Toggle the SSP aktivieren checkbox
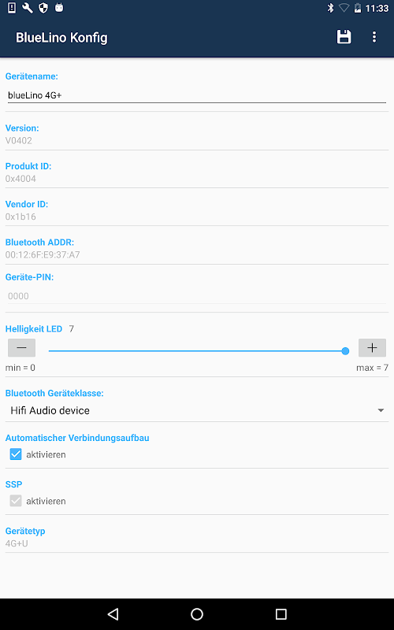394x630 pixels. click(16, 501)
